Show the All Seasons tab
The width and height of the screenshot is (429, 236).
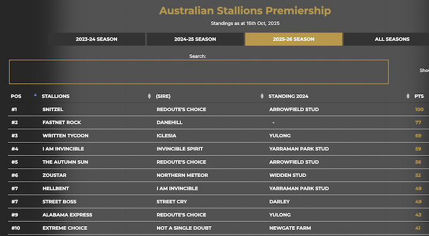pyautogui.click(x=392, y=39)
